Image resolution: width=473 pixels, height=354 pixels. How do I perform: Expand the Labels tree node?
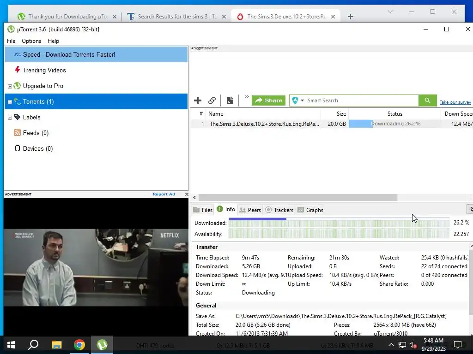(x=10, y=118)
